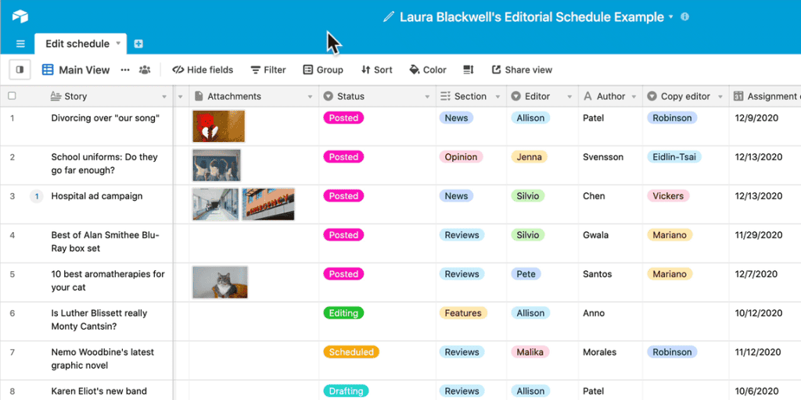
Task: Click the Airtable logo icon
Action: (20, 16)
